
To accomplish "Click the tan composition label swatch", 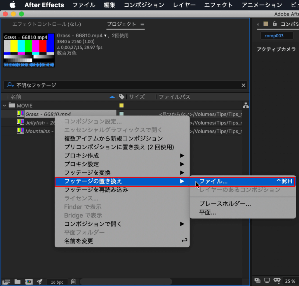I will pyautogui.click(x=266, y=24).
